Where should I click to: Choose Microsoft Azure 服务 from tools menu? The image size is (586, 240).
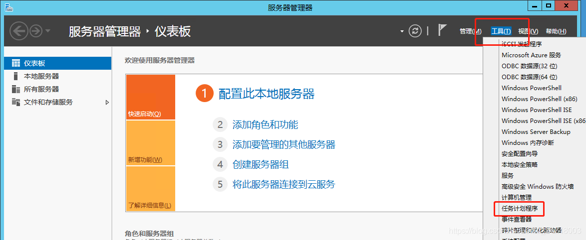(x=531, y=55)
